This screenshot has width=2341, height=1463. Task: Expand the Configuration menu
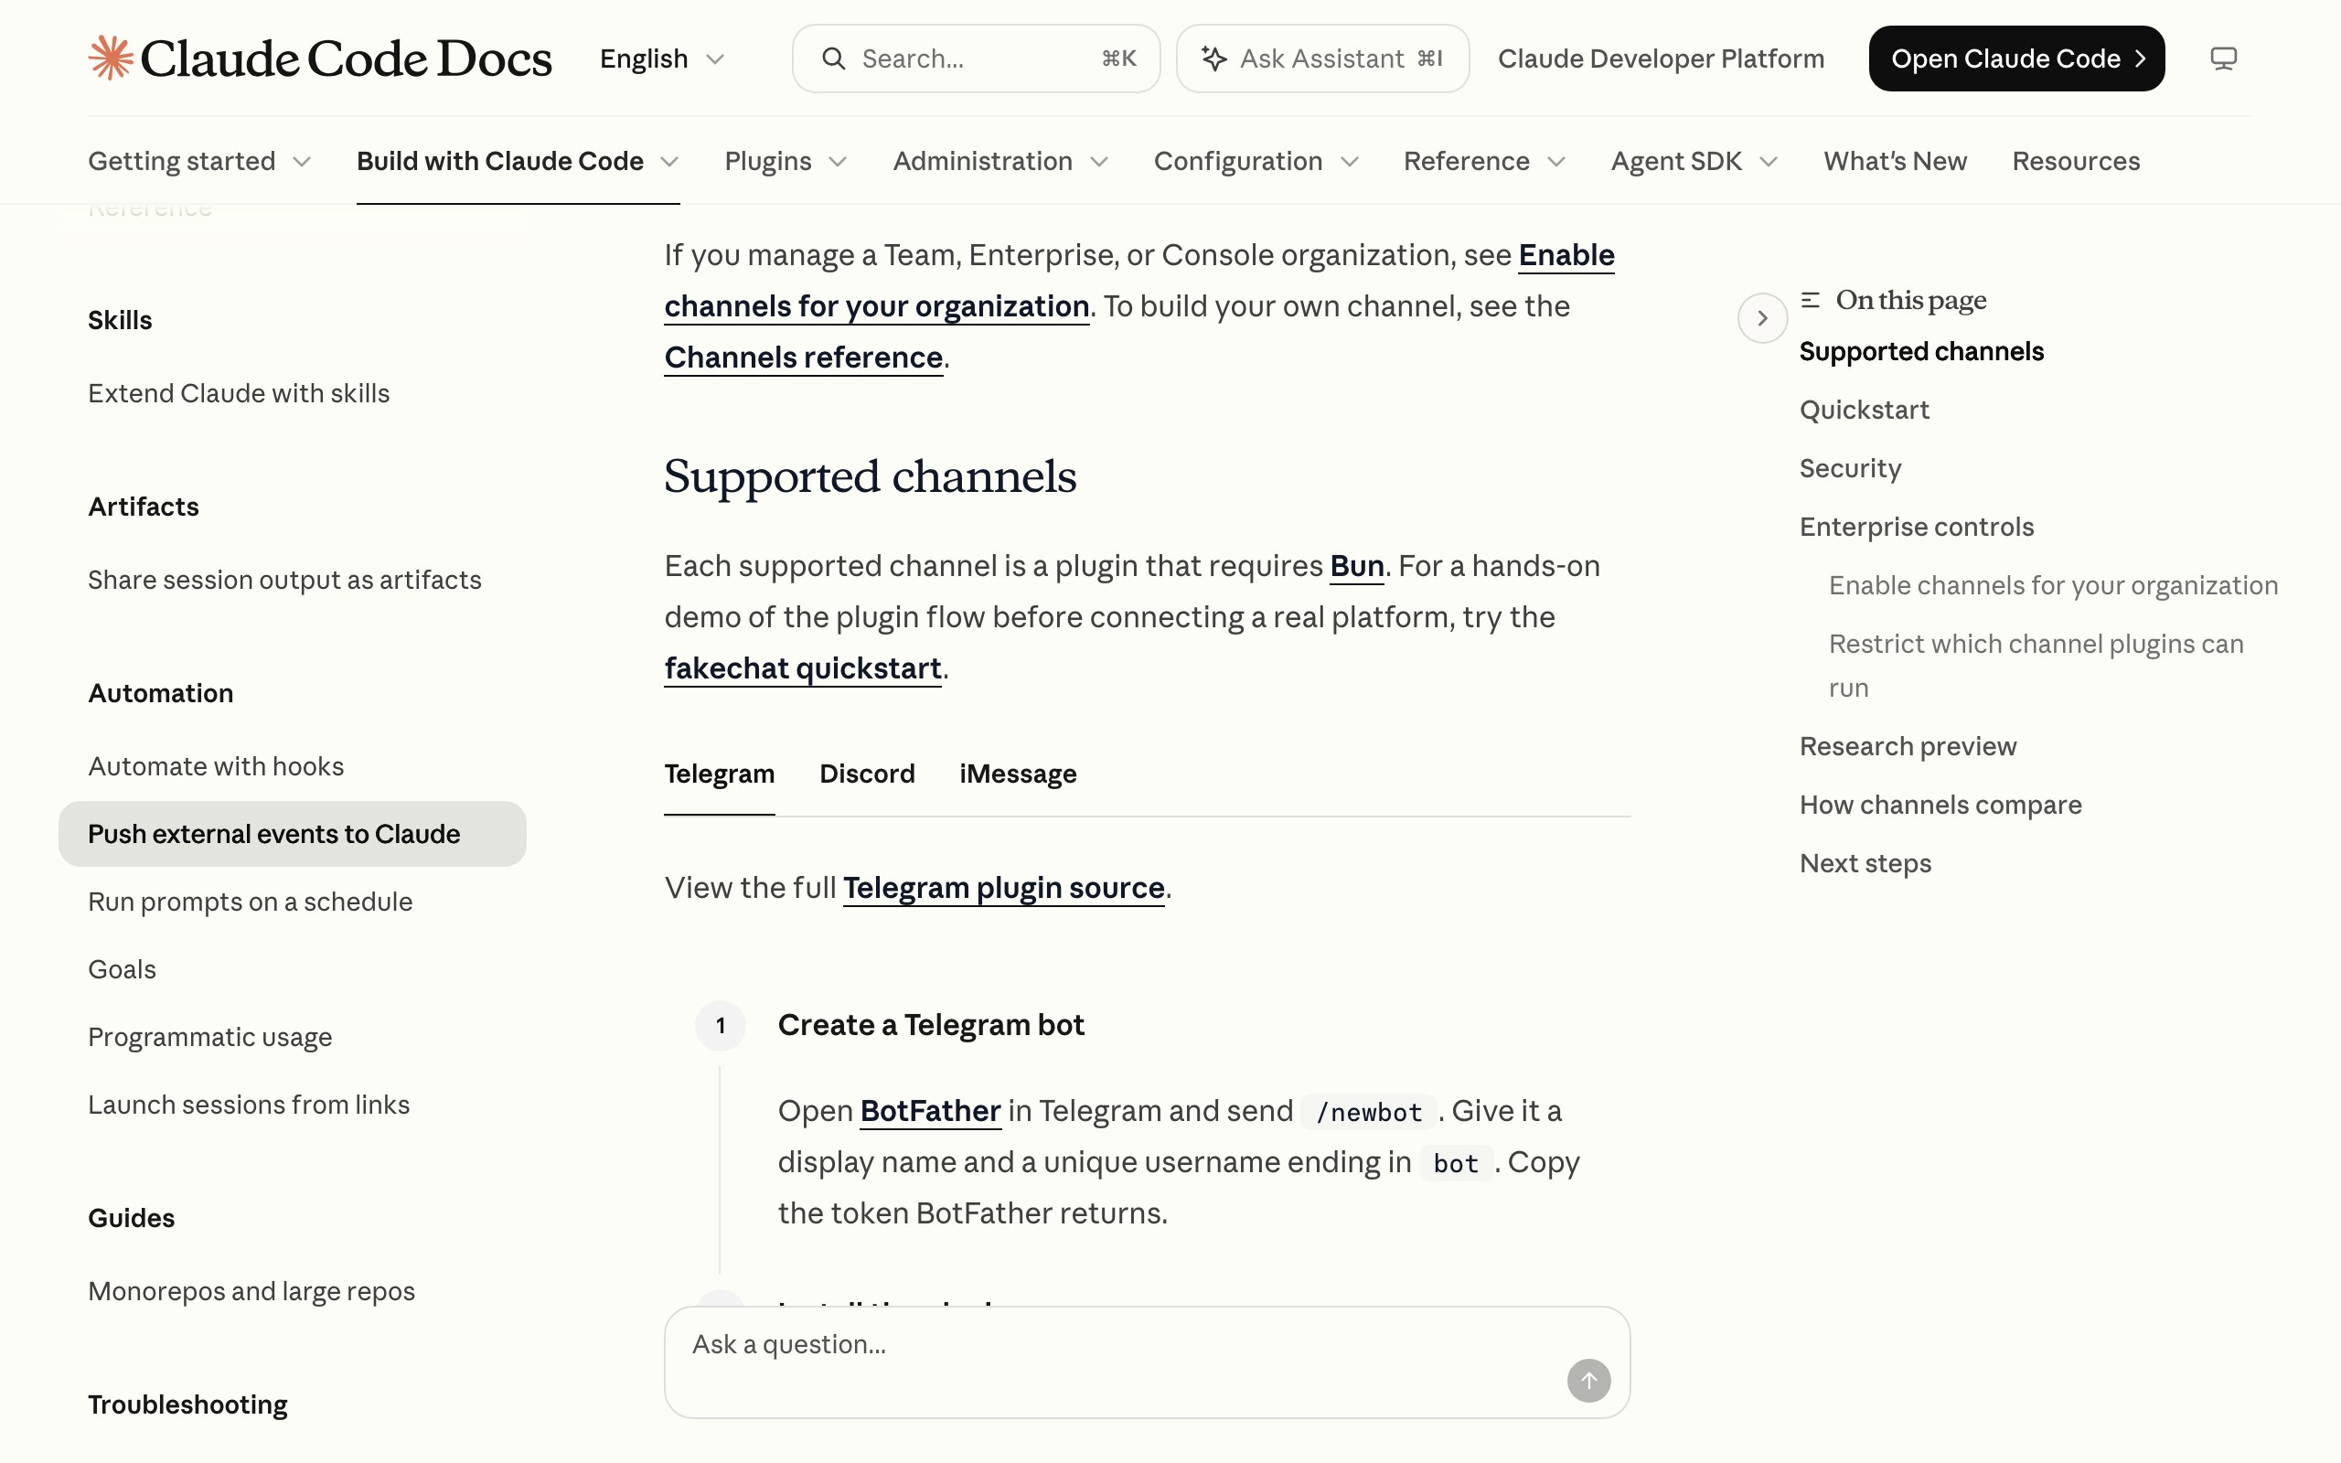click(1256, 161)
